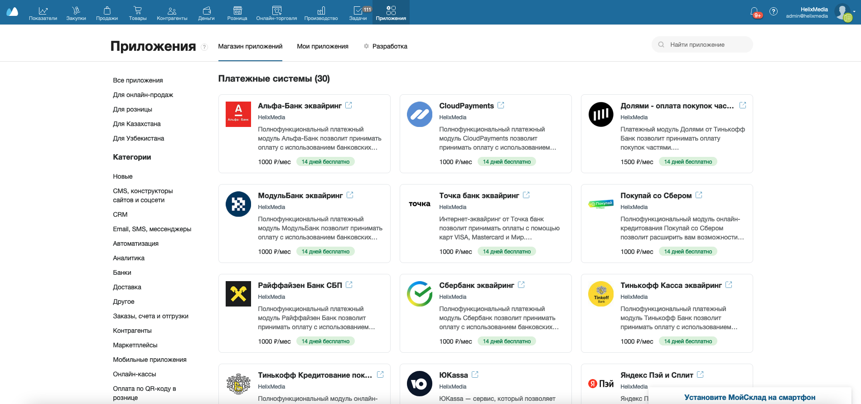Open the Доставка category

coord(127,287)
